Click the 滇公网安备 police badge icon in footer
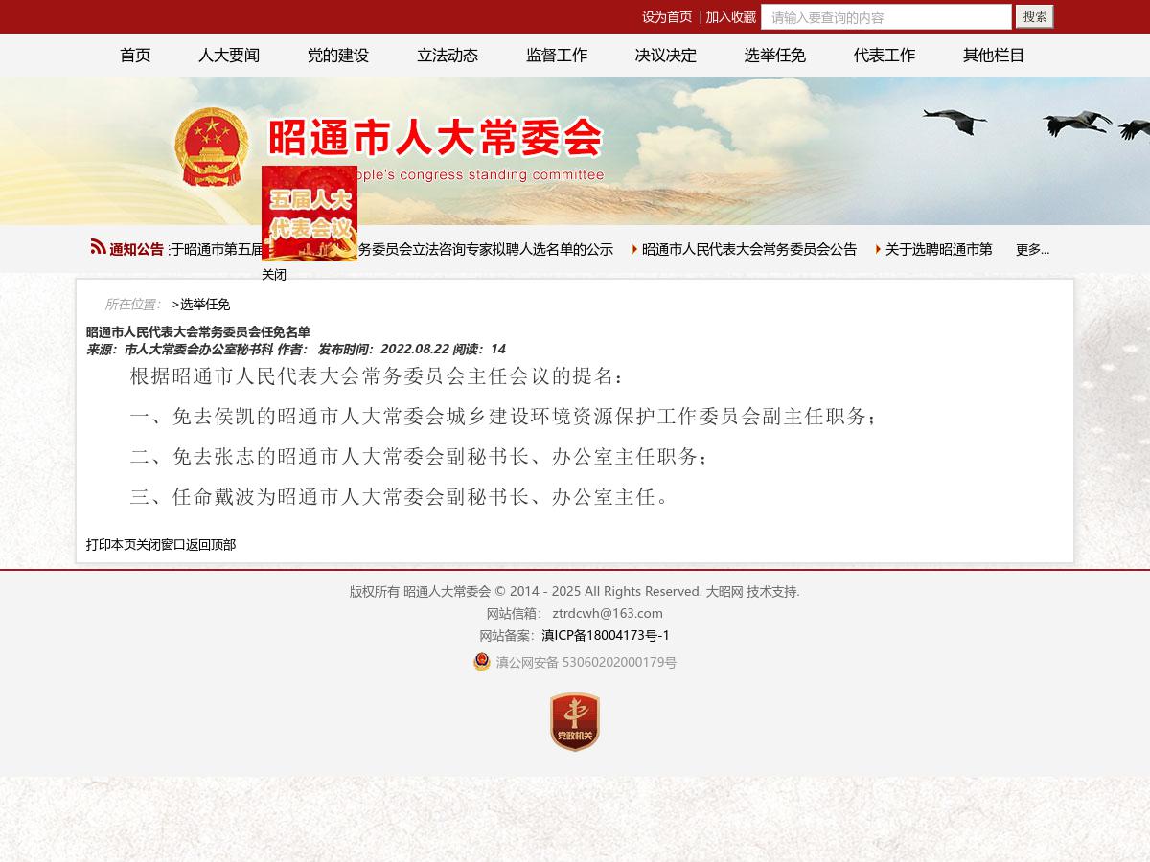 click(x=482, y=662)
